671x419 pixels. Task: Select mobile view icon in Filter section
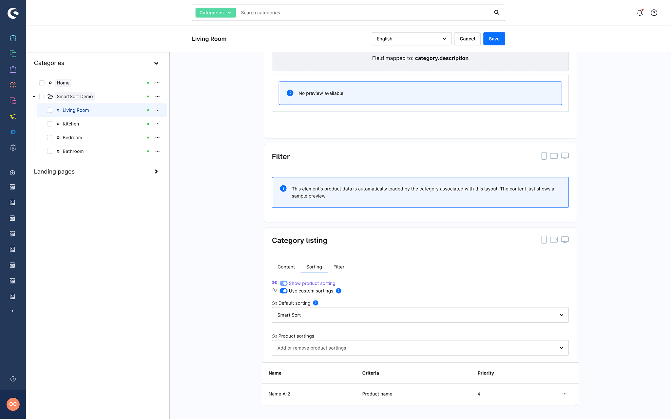tap(544, 156)
